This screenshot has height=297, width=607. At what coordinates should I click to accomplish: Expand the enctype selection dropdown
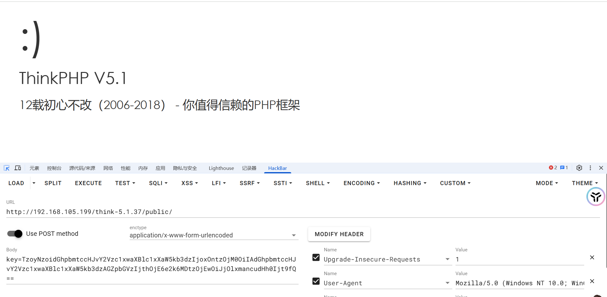click(214, 235)
